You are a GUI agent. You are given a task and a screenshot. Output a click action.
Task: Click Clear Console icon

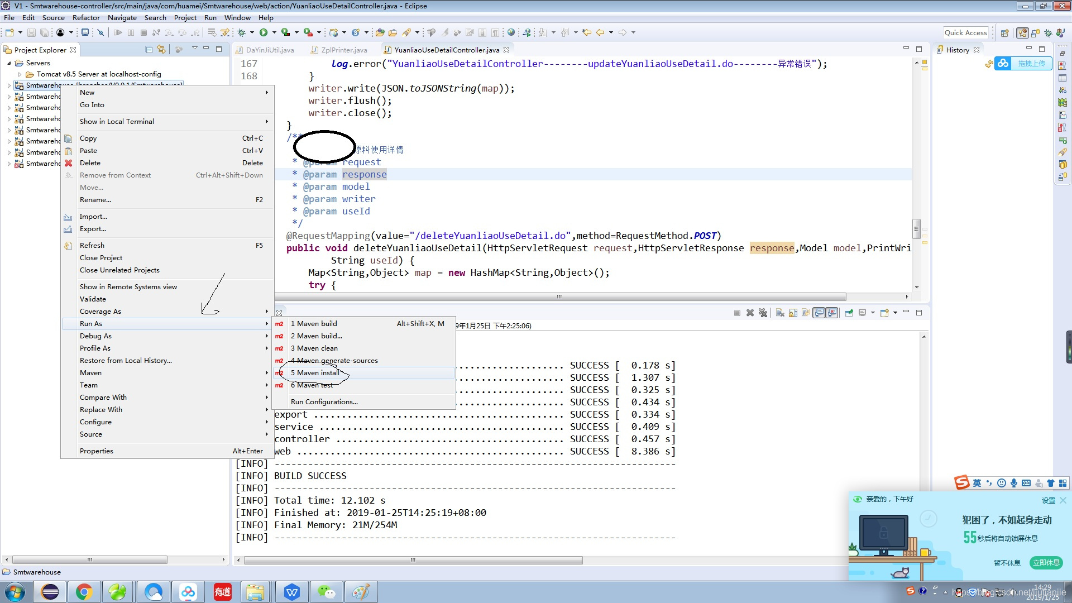tap(780, 313)
